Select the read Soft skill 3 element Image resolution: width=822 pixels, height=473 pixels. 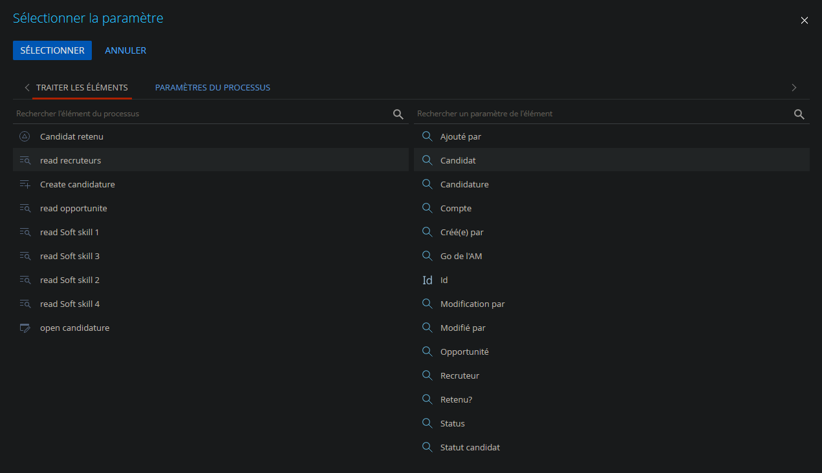click(x=70, y=255)
